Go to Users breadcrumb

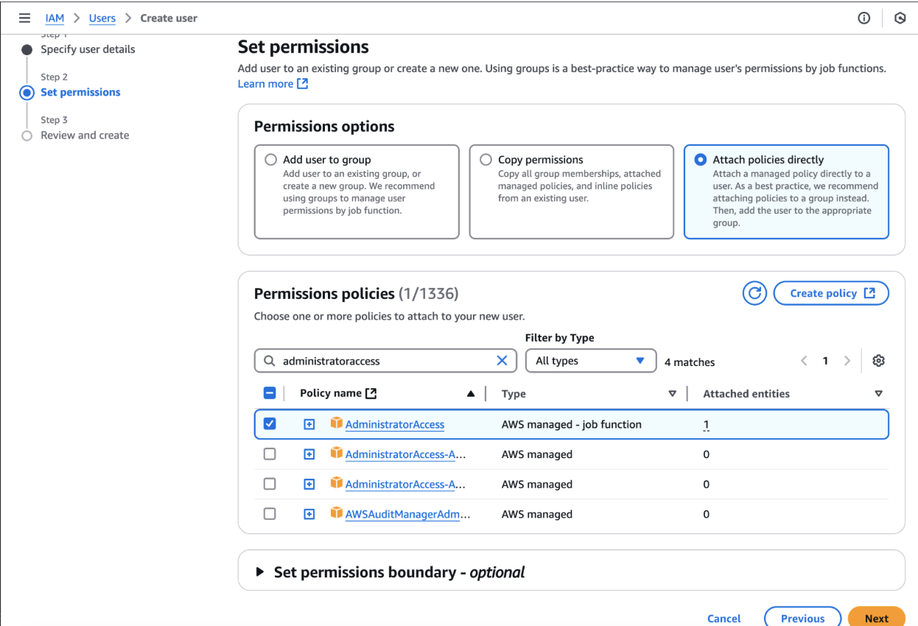102,18
